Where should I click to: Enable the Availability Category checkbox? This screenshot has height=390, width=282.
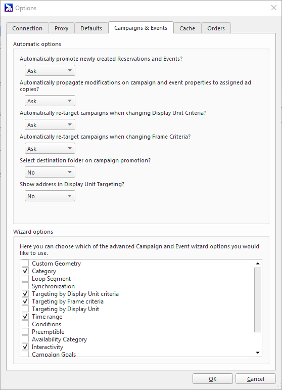click(25, 339)
